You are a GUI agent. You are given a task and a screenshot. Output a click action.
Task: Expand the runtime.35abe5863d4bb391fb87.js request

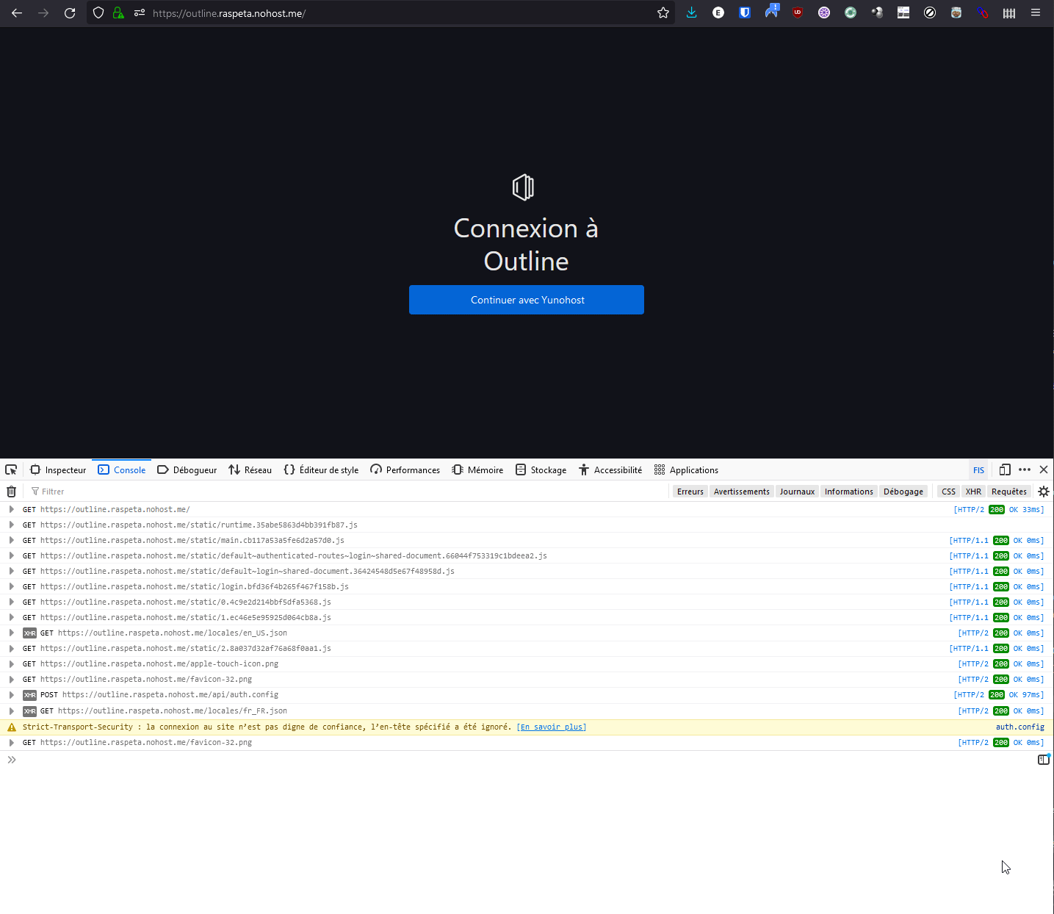point(12,525)
